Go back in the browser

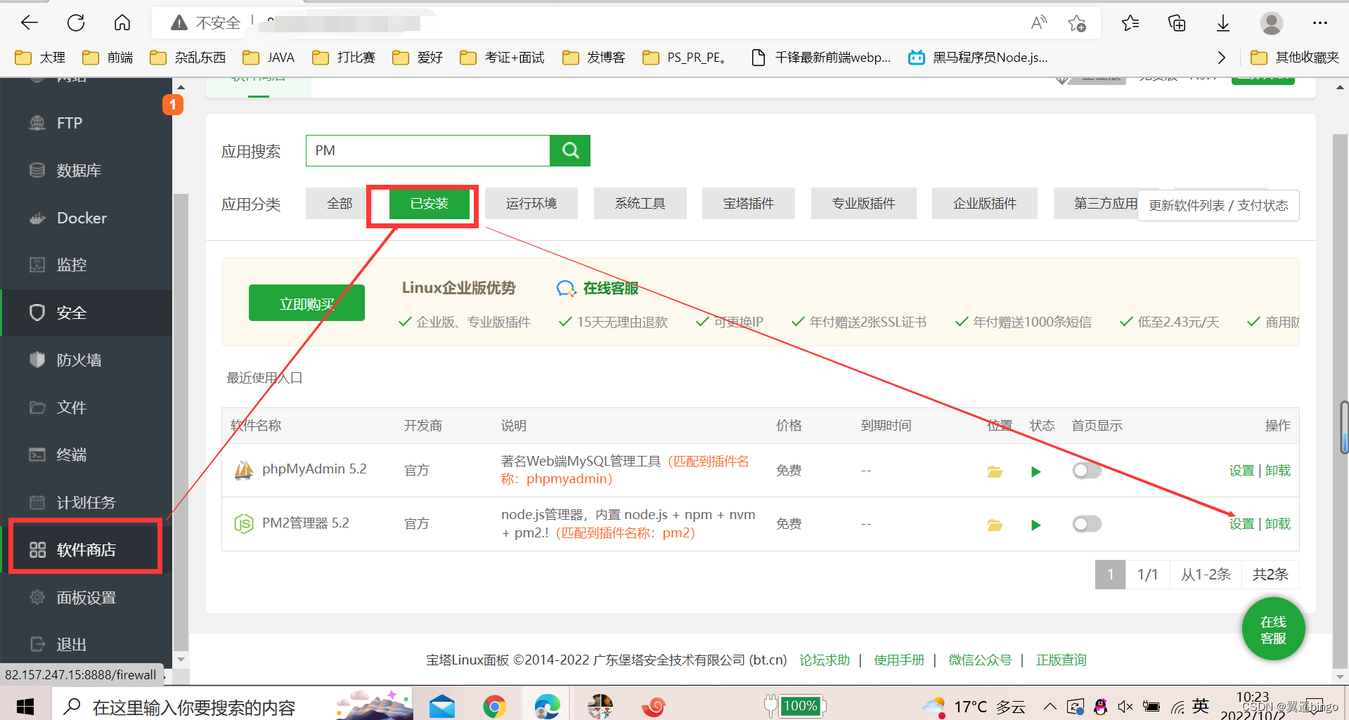click(x=30, y=23)
